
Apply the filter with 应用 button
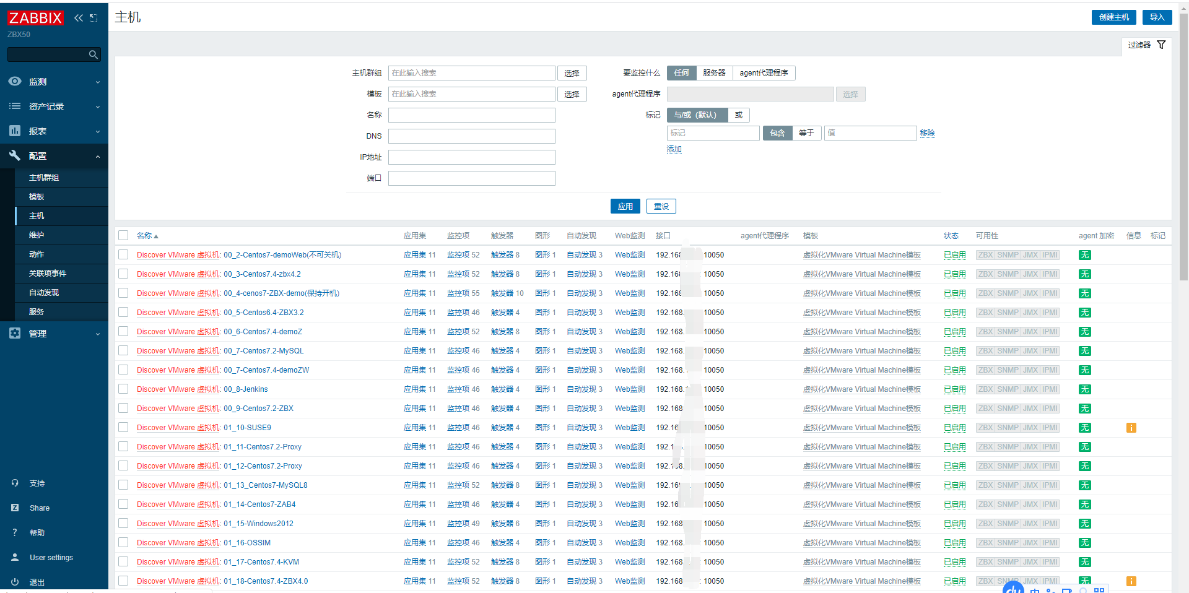[x=625, y=206]
